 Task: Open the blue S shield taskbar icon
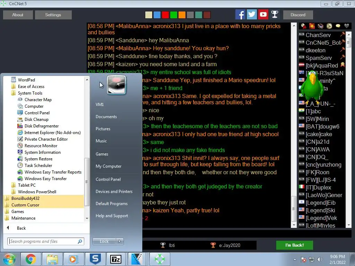pos(95,259)
